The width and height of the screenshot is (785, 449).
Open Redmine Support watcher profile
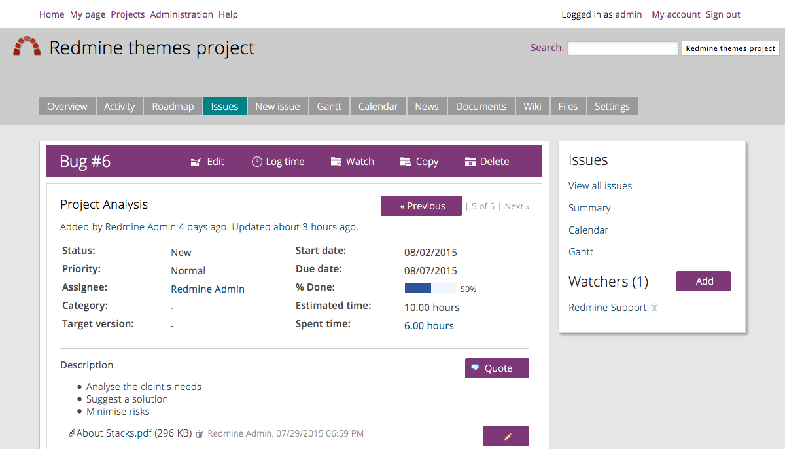[608, 308]
